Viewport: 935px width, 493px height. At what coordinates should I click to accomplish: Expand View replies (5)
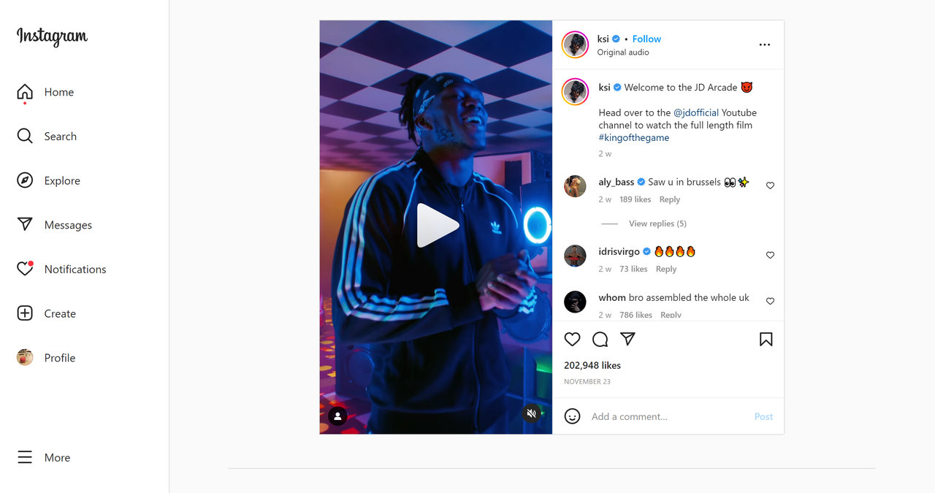pyautogui.click(x=657, y=223)
